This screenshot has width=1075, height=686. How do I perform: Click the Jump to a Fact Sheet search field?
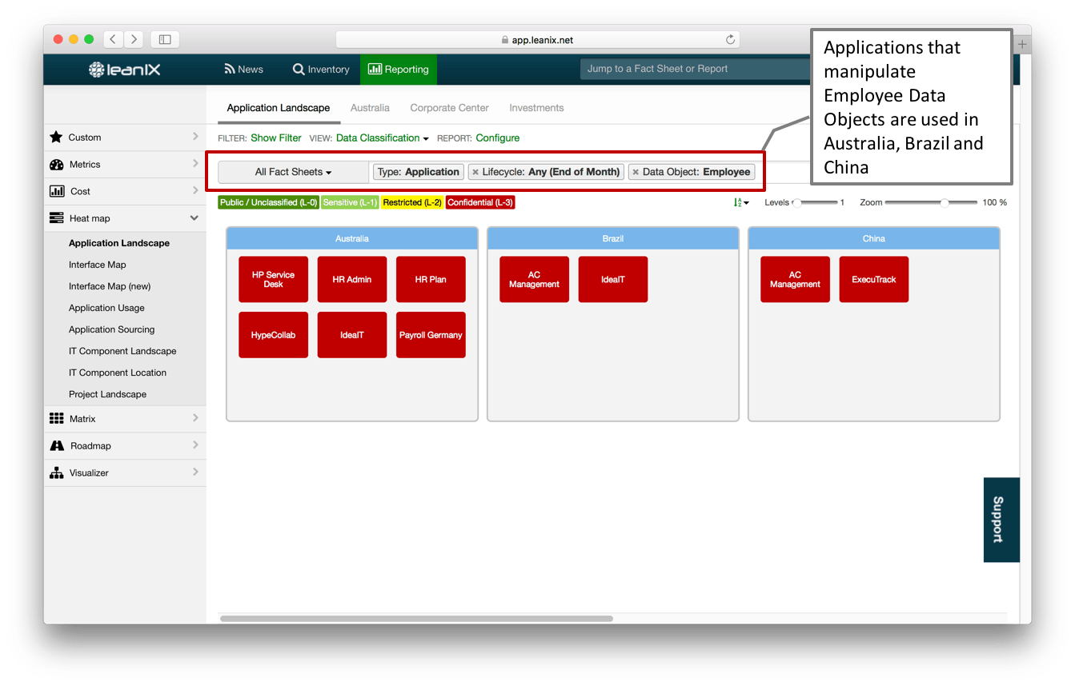click(695, 69)
